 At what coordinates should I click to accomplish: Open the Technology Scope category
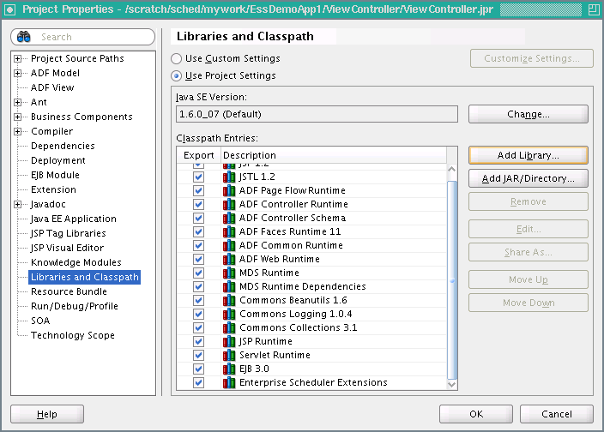click(73, 335)
